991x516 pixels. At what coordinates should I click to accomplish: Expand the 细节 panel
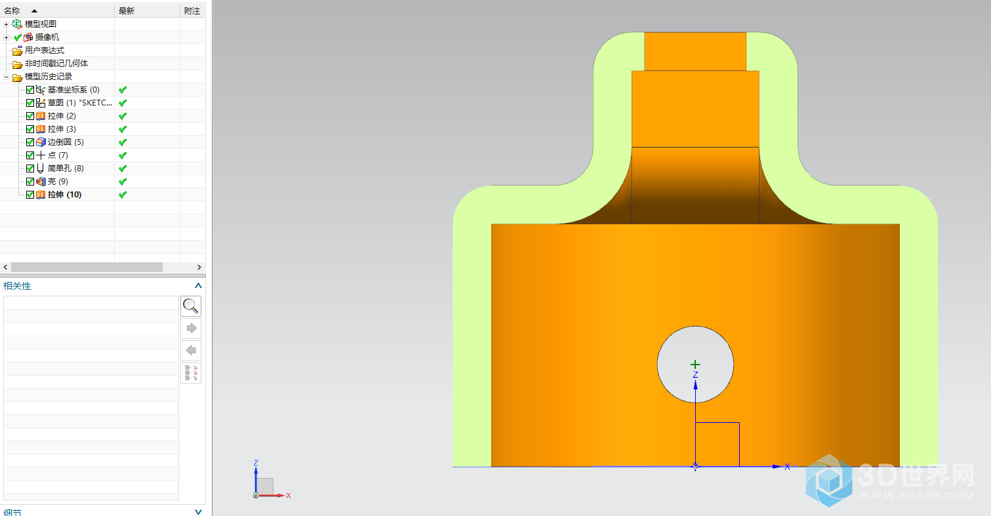coord(198,512)
